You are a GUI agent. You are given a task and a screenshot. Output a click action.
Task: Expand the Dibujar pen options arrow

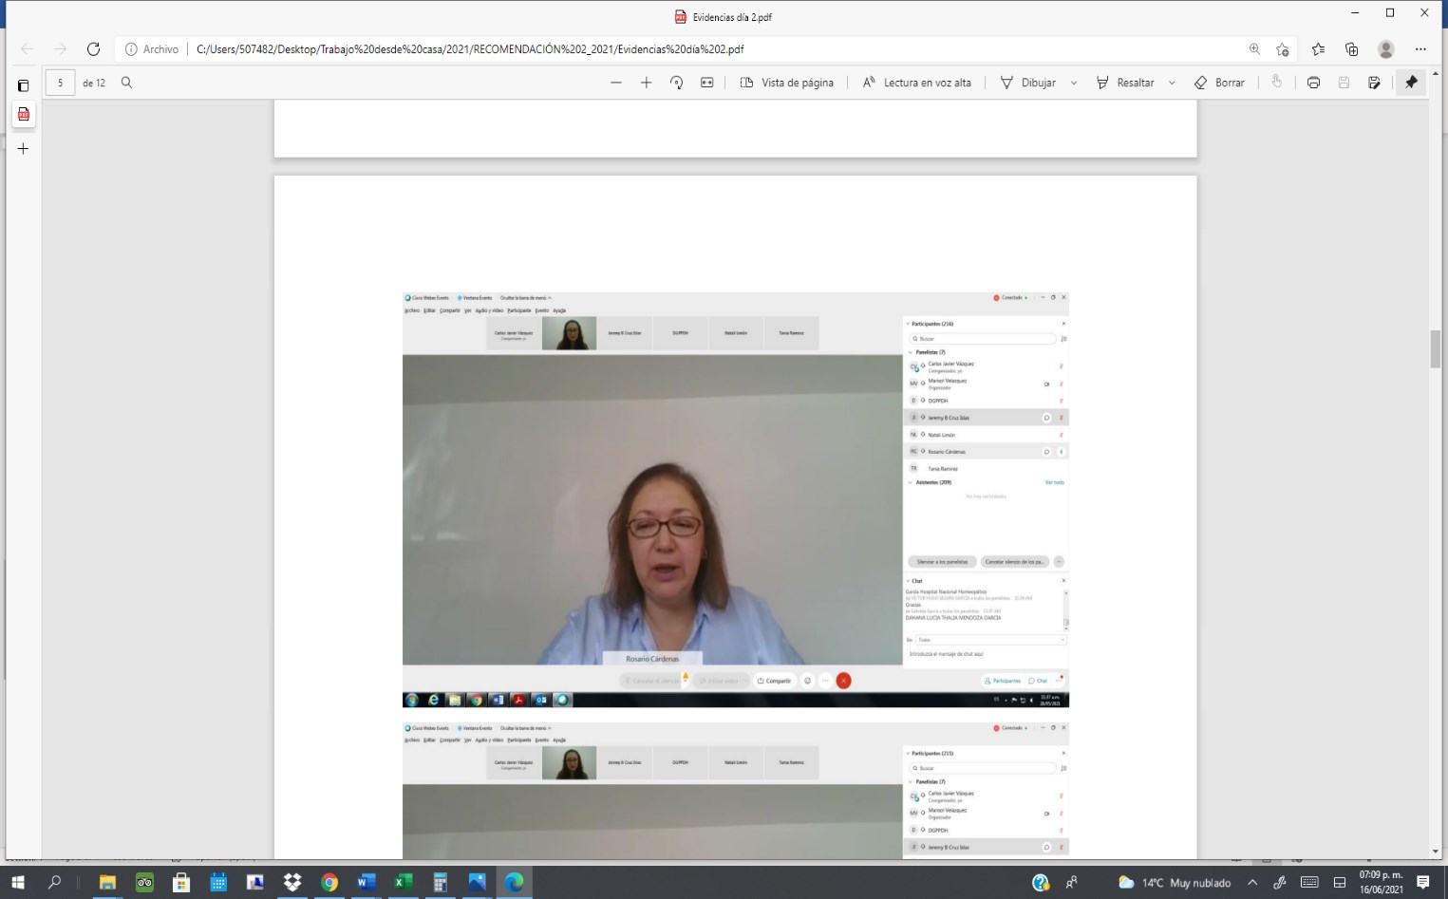point(1074,83)
